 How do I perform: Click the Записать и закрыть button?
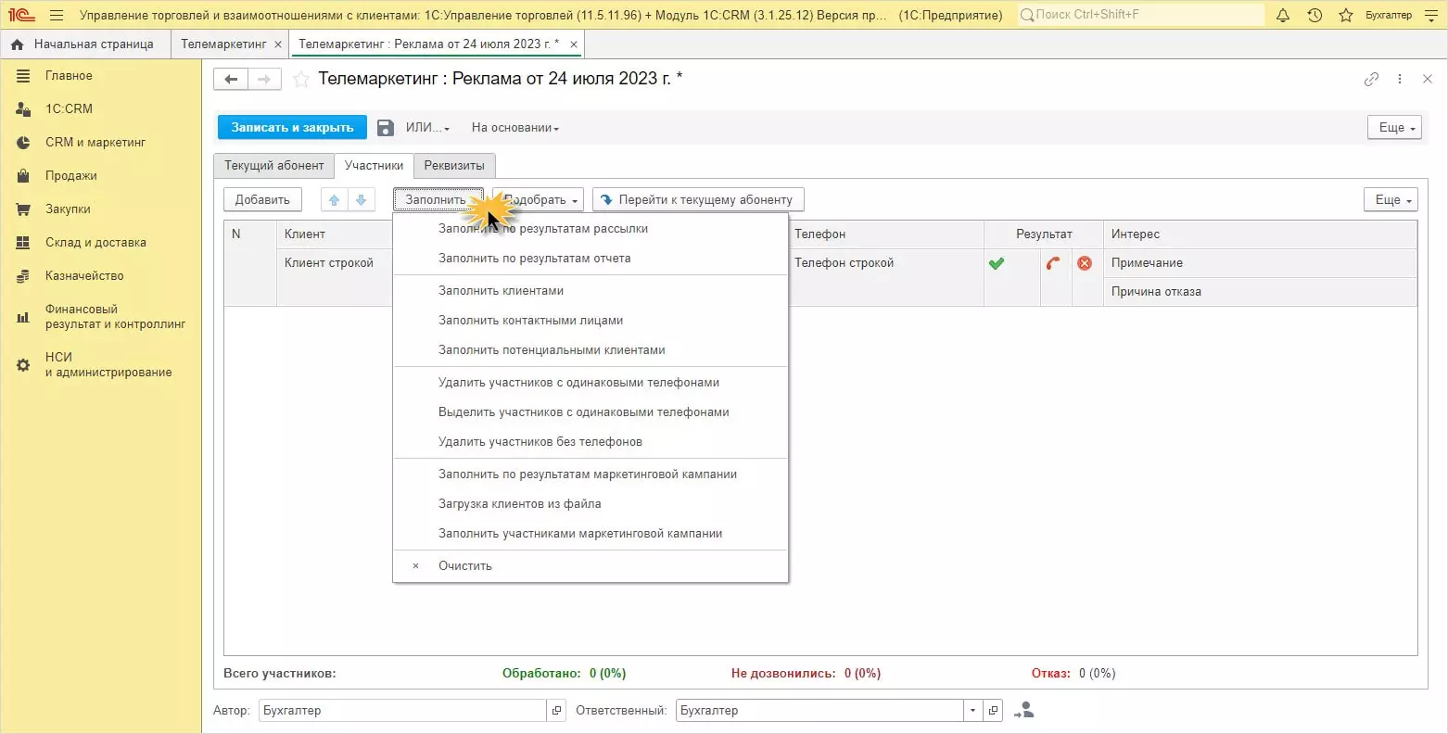(x=292, y=128)
